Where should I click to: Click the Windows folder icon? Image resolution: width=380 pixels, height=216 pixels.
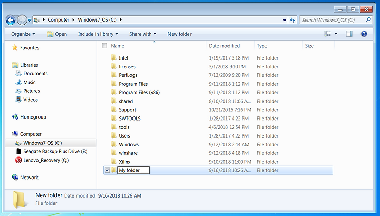(113, 144)
